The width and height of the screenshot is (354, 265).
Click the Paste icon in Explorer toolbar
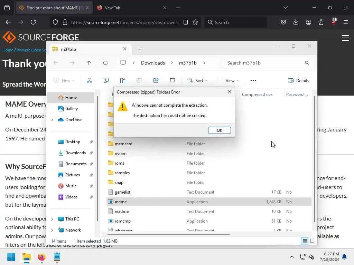(123, 80)
